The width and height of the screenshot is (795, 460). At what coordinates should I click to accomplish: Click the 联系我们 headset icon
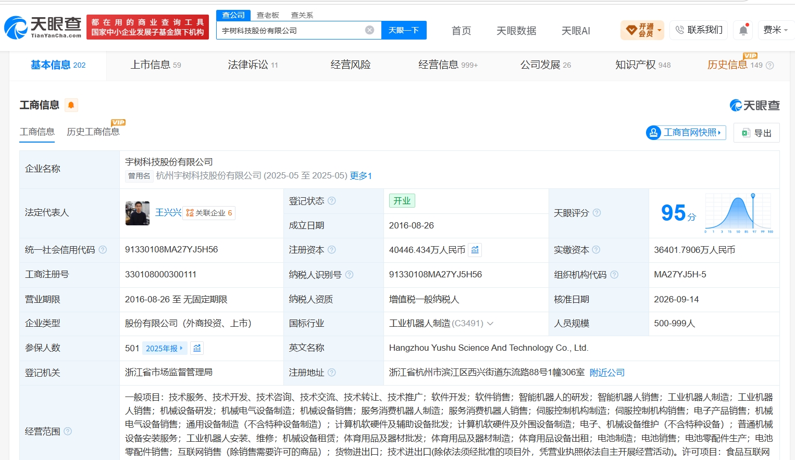click(679, 30)
